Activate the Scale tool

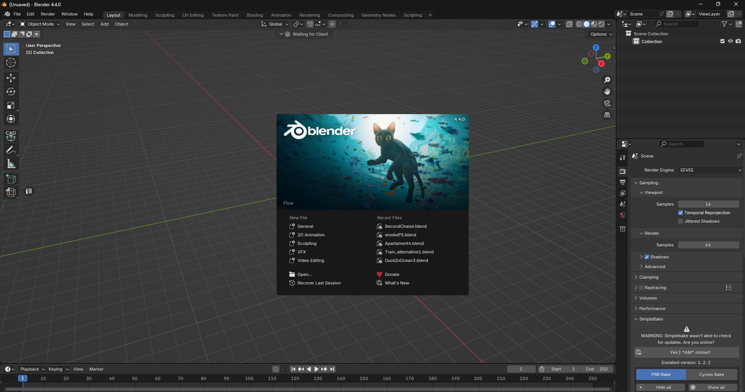tap(11, 105)
